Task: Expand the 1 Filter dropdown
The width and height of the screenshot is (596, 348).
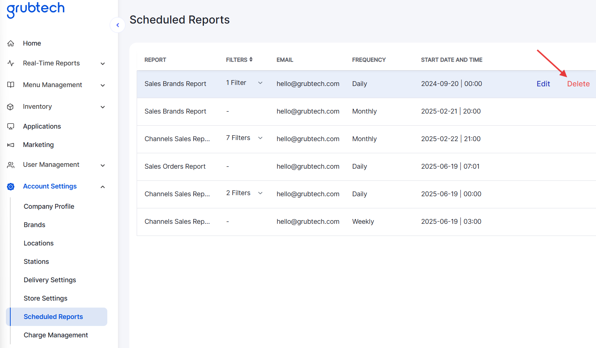Action: coord(260,83)
